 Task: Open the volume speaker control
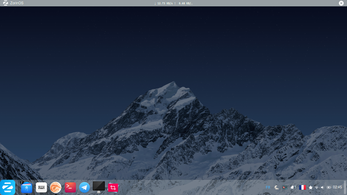(x=322, y=187)
